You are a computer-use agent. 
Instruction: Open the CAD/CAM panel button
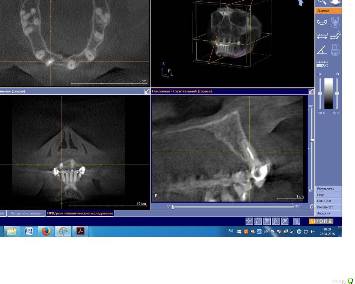(x=328, y=201)
